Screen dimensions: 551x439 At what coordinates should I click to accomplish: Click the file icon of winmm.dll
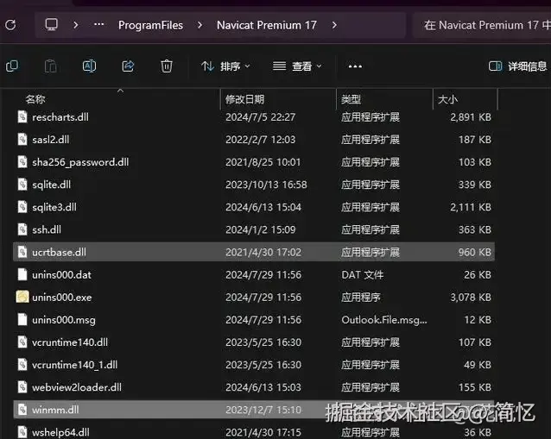(x=22, y=410)
